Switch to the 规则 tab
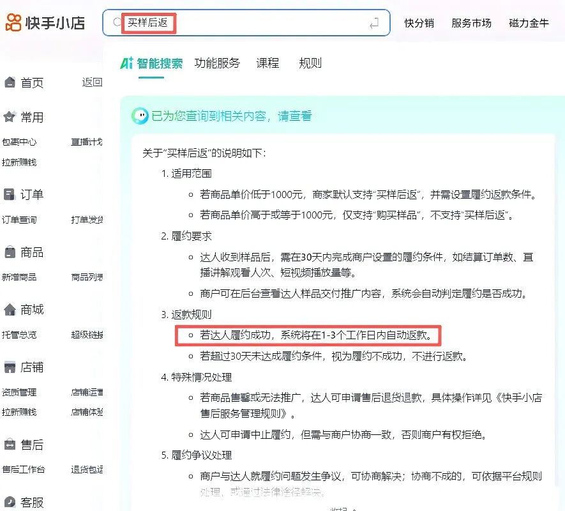 (x=310, y=63)
